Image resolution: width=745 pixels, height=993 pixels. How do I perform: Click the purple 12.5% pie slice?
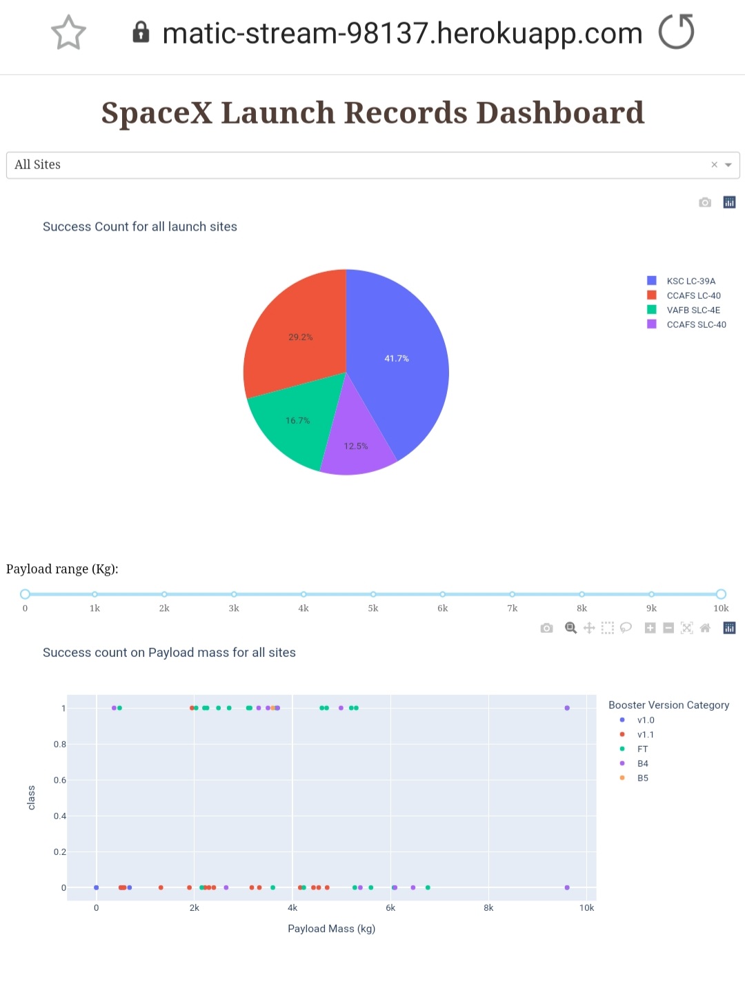[x=355, y=445]
